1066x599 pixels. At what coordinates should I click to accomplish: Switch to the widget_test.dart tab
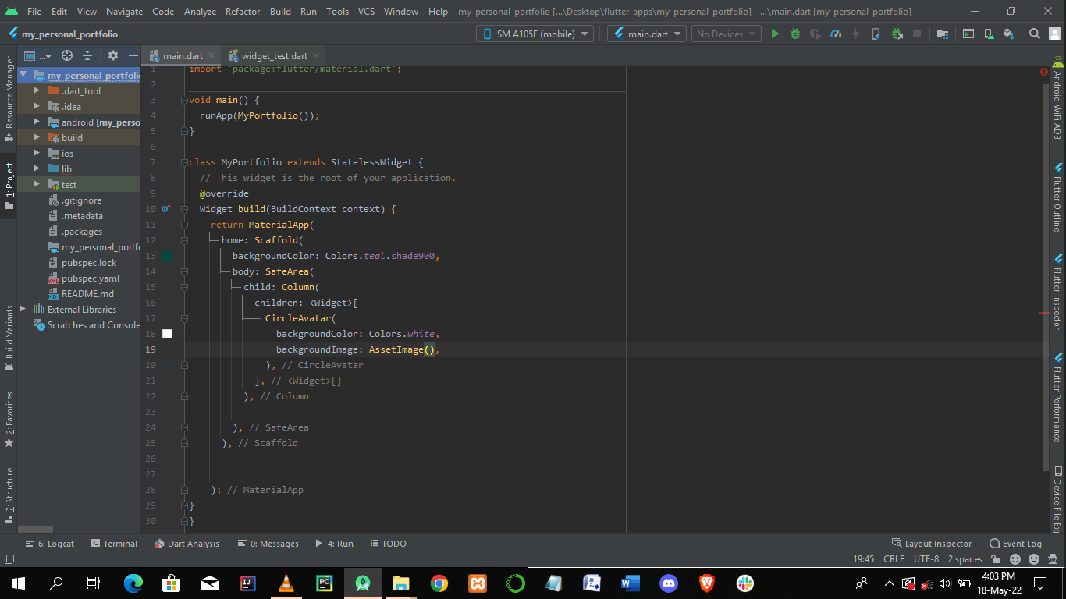[x=274, y=55]
